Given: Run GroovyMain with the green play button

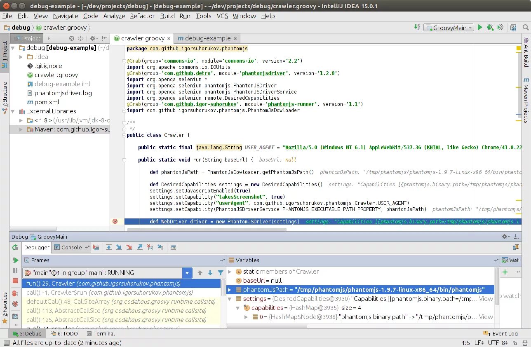Looking at the screenshot, I should tap(479, 28).
